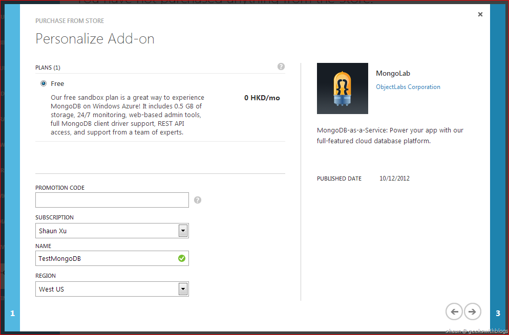Select the free sandbox plan description
The height and width of the screenshot is (335, 509).
pyautogui.click(x=127, y=115)
